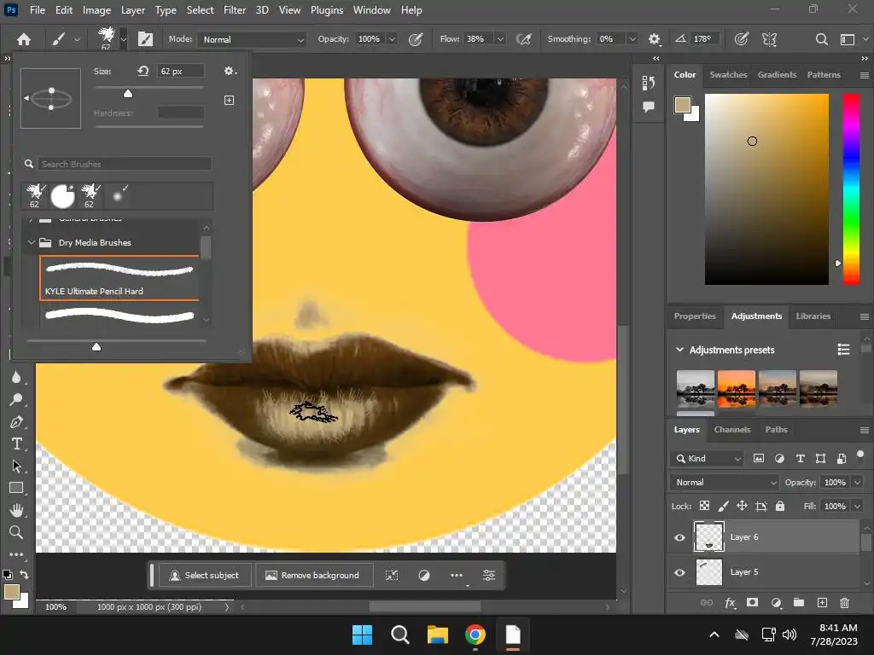Click the vertical hue spectrum slider
This screenshot has height=655, width=874.
point(851,188)
